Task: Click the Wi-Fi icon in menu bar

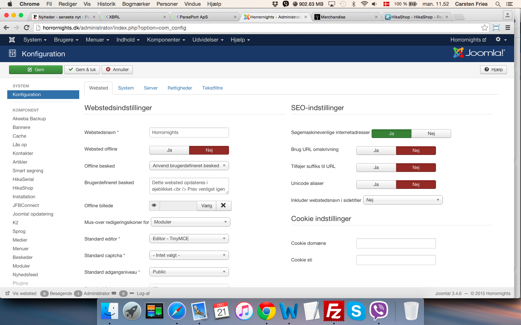Action: pyautogui.click(x=364, y=4)
